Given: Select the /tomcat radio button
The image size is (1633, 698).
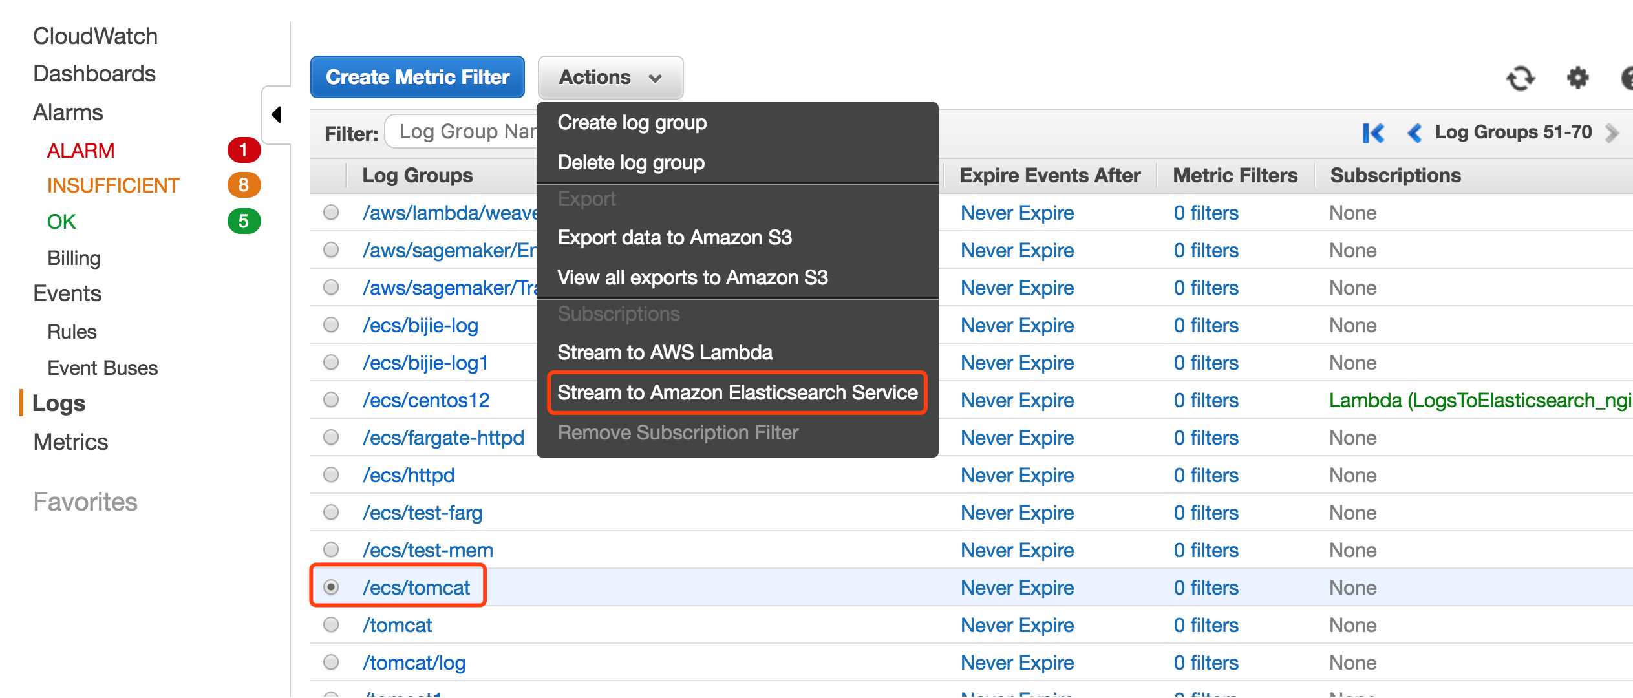Looking at the screenshot, I should tap(331, 625).
